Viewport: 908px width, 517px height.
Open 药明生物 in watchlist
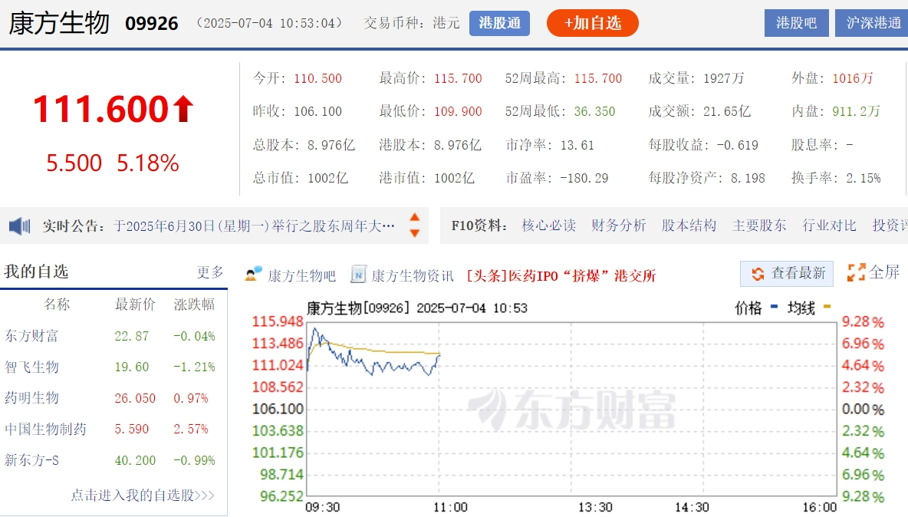[31, 398]
